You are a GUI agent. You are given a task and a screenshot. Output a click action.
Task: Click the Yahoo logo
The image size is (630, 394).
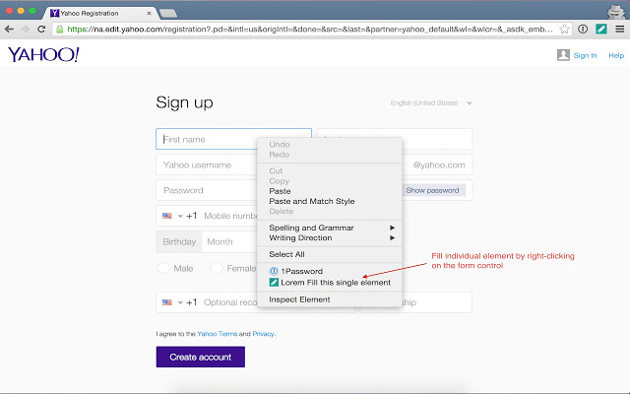coord(43,55)
